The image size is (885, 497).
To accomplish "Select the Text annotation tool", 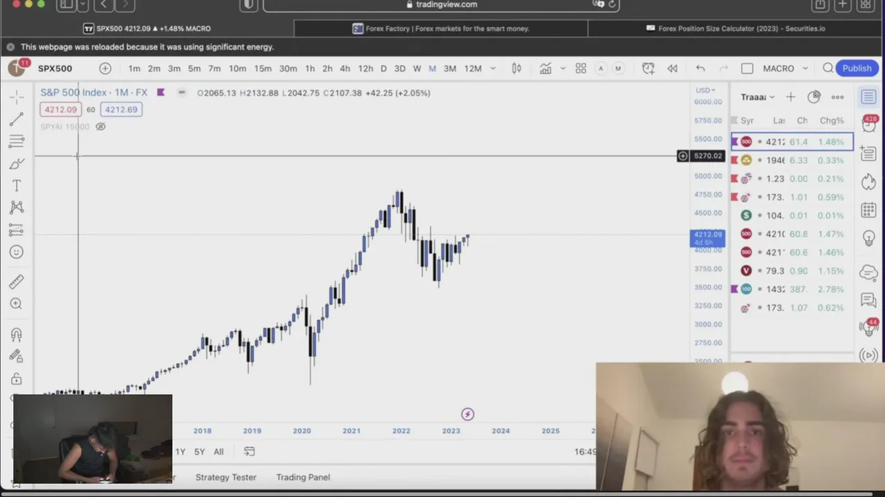I will tap(17, 186).
